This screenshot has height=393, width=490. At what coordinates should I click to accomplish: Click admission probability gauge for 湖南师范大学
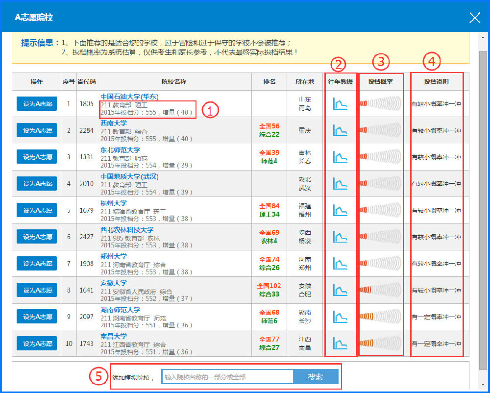click(x=380, y=317)
